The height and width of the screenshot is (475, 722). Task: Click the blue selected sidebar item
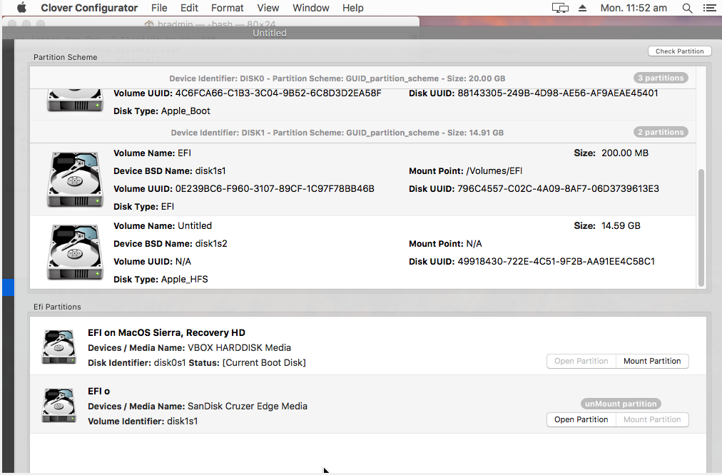pyautogui.click(x=9, y=287)
